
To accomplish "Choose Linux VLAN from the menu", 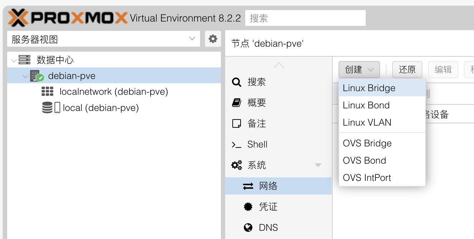I will pyautogui.click(x=382, y=122).
